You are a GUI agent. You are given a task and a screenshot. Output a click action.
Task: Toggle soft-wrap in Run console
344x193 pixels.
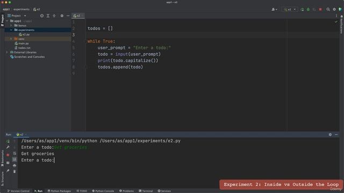pos(15,153)
